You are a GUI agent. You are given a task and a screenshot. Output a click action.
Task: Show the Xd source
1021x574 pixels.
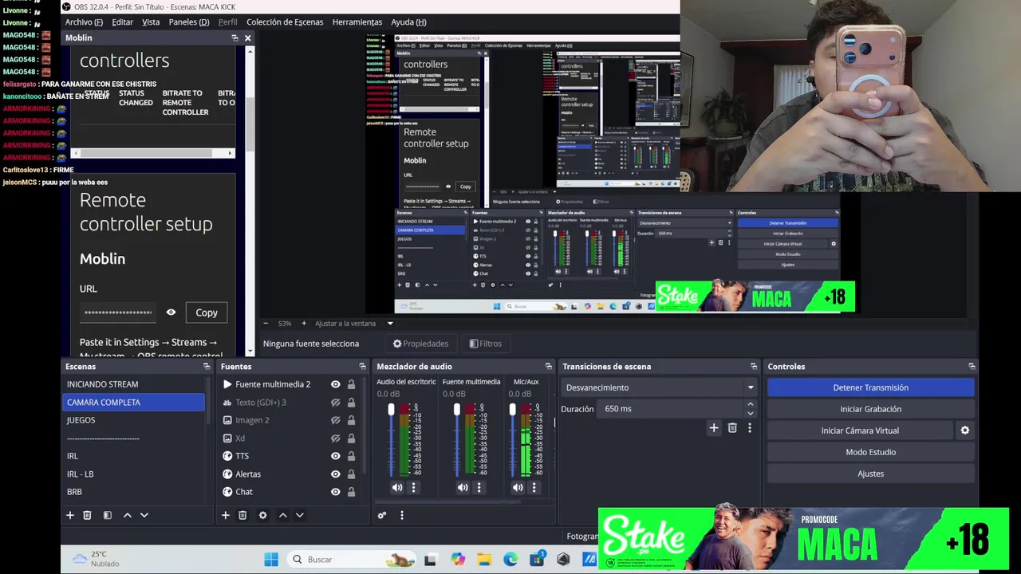point(336,438)
